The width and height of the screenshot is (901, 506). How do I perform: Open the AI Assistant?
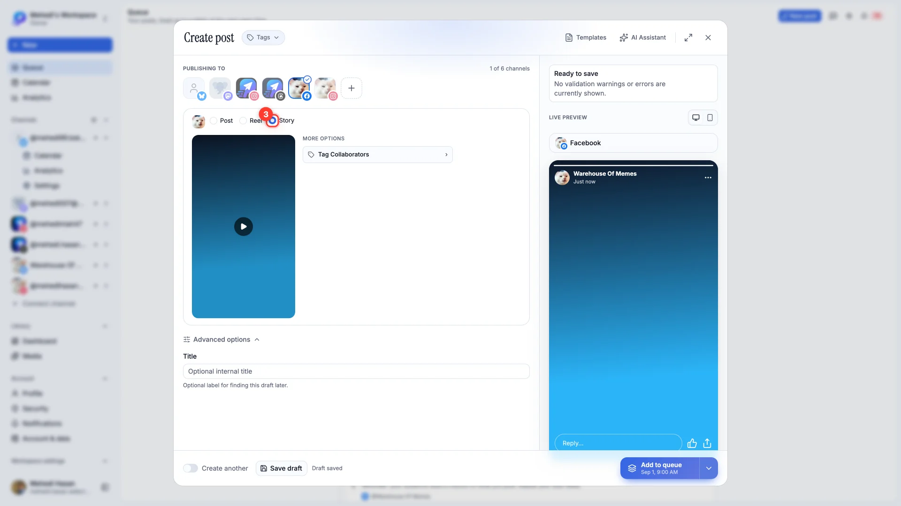pyautogui.click(x=643, y=37)
